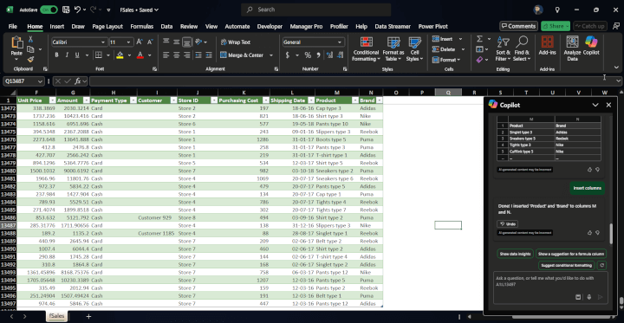Click microphone in Copilot prompt box
624x323 pixels.
(x=589, y=297)
